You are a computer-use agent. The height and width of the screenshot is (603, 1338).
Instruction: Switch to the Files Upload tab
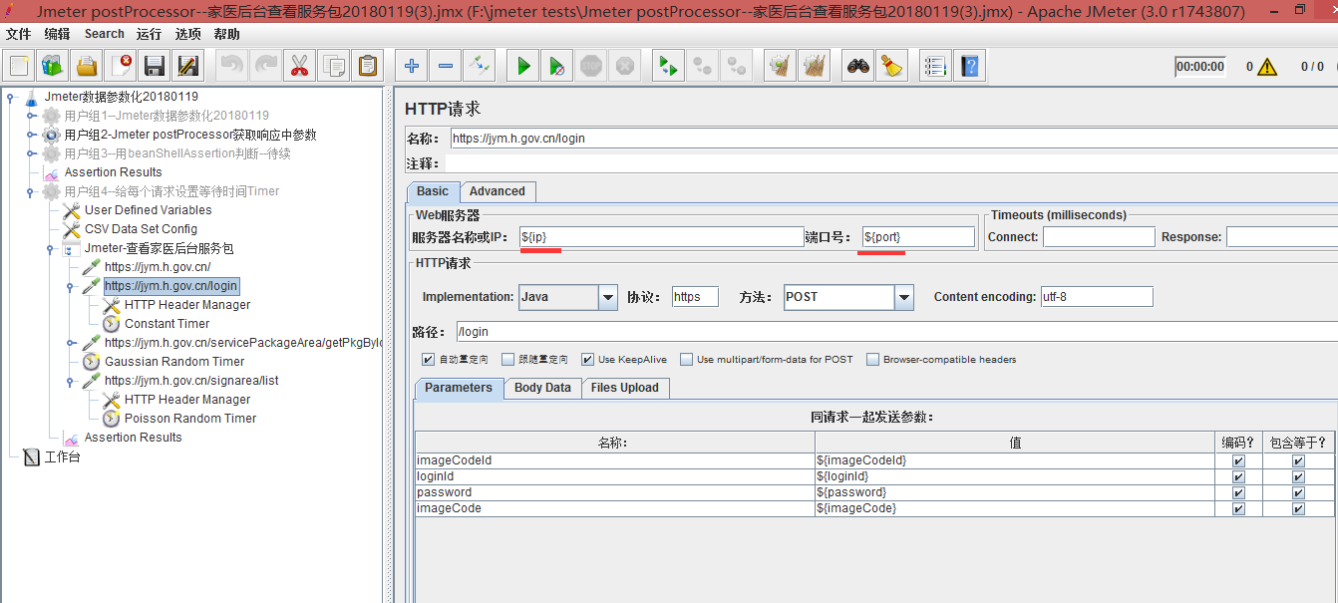coord(625,388)
